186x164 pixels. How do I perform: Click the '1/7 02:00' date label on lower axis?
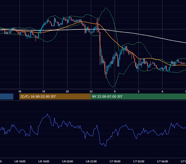point(139,161)
